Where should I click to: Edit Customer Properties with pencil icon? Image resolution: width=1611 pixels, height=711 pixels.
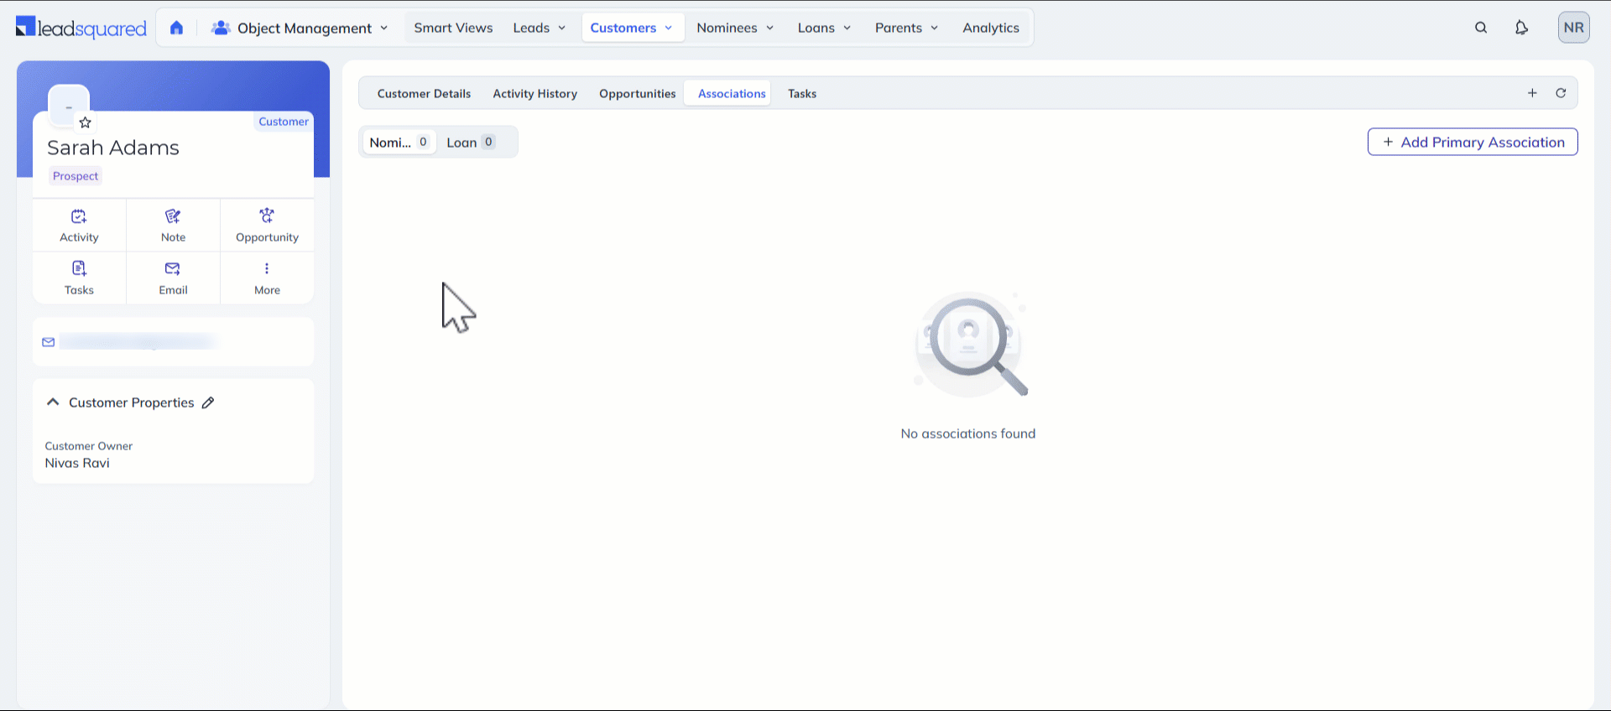tap(208, 402)
